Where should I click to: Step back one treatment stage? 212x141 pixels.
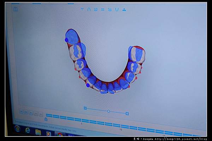click(26, 112)
